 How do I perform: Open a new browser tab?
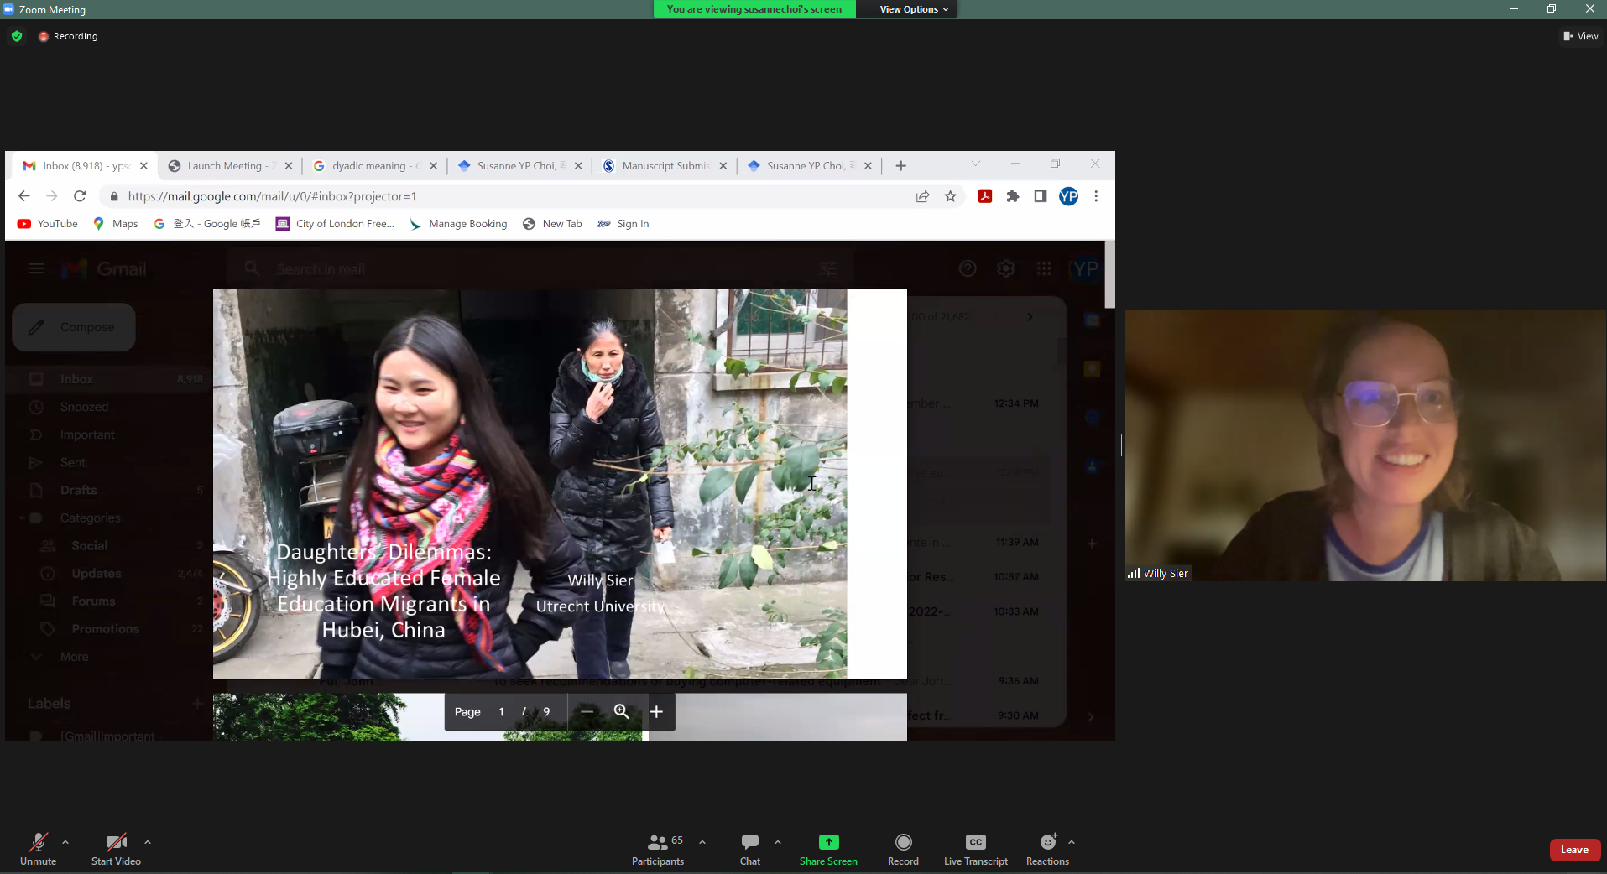(x=901, y=166)
